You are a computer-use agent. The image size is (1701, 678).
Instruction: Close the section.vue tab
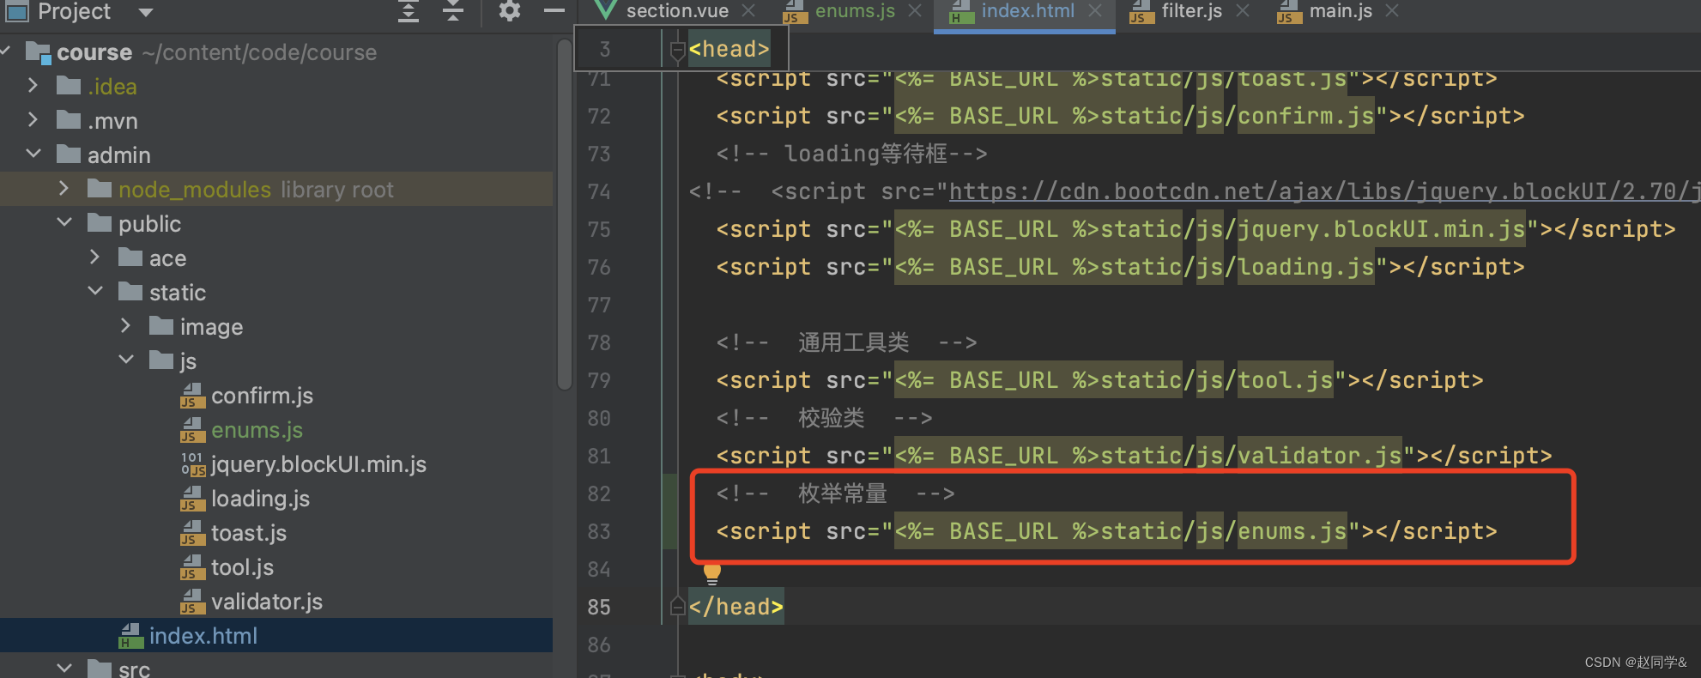pos(748,11)
